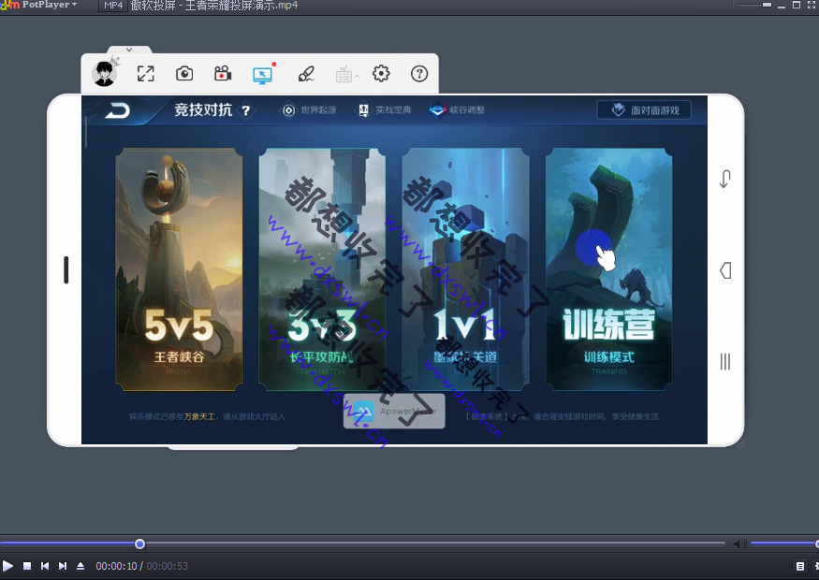Viewport: 819px width, 580px height.
Task: Click the game's back arrow
Action: [118, 110]
